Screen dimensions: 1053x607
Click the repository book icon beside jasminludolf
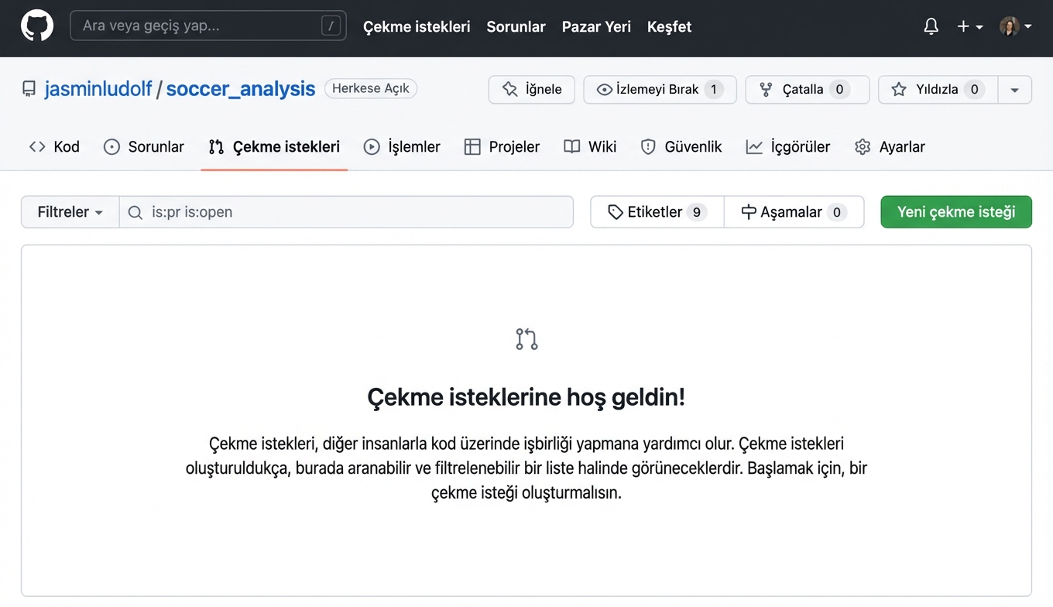pyautogui.click(x=29, y=87)
